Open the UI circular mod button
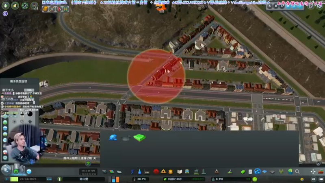The width and height of the screenshot is (325, 183). 25,6
